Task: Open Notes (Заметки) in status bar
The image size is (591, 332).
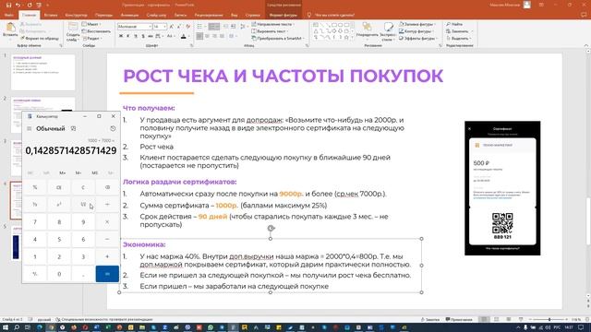Action: pos(430,319)
